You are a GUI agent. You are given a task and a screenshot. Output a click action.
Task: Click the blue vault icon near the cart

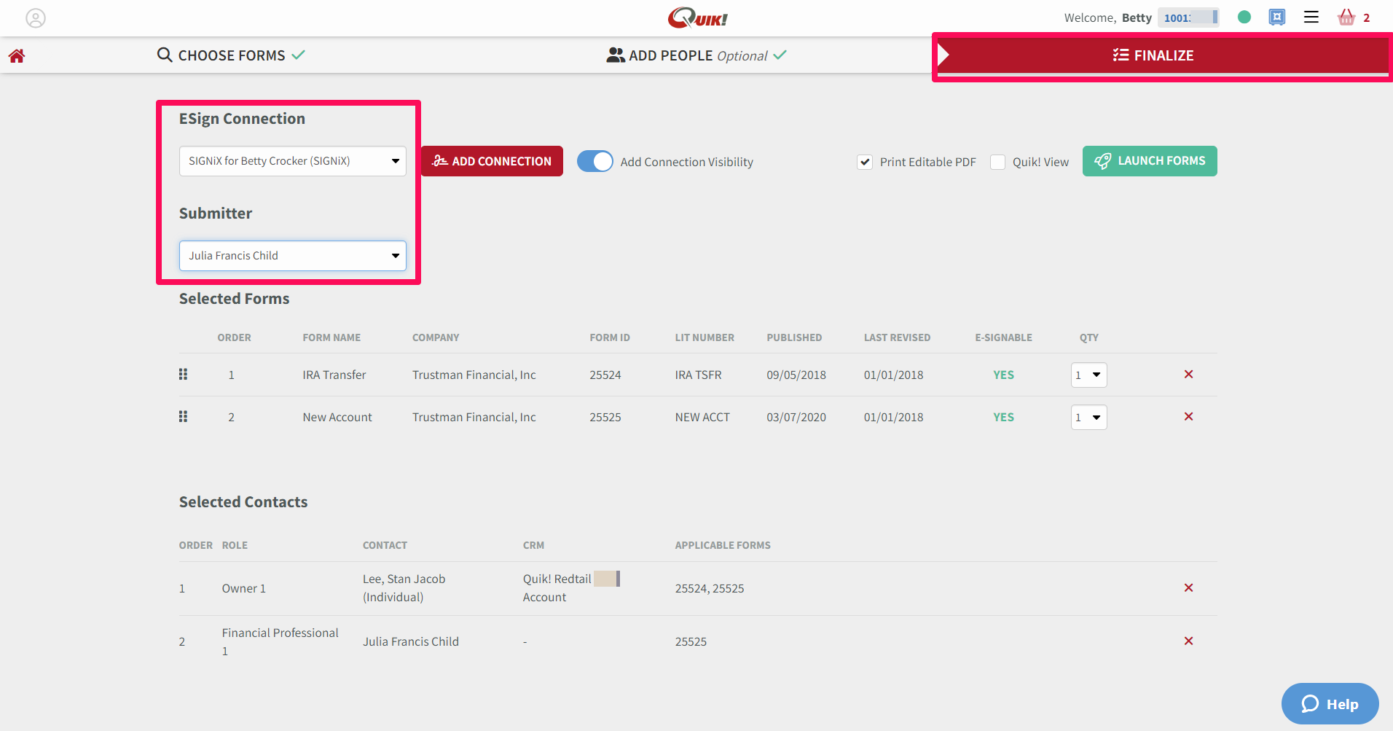coord(1276,17)
